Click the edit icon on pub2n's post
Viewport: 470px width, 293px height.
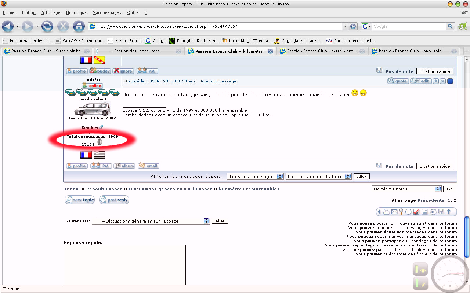421,81
